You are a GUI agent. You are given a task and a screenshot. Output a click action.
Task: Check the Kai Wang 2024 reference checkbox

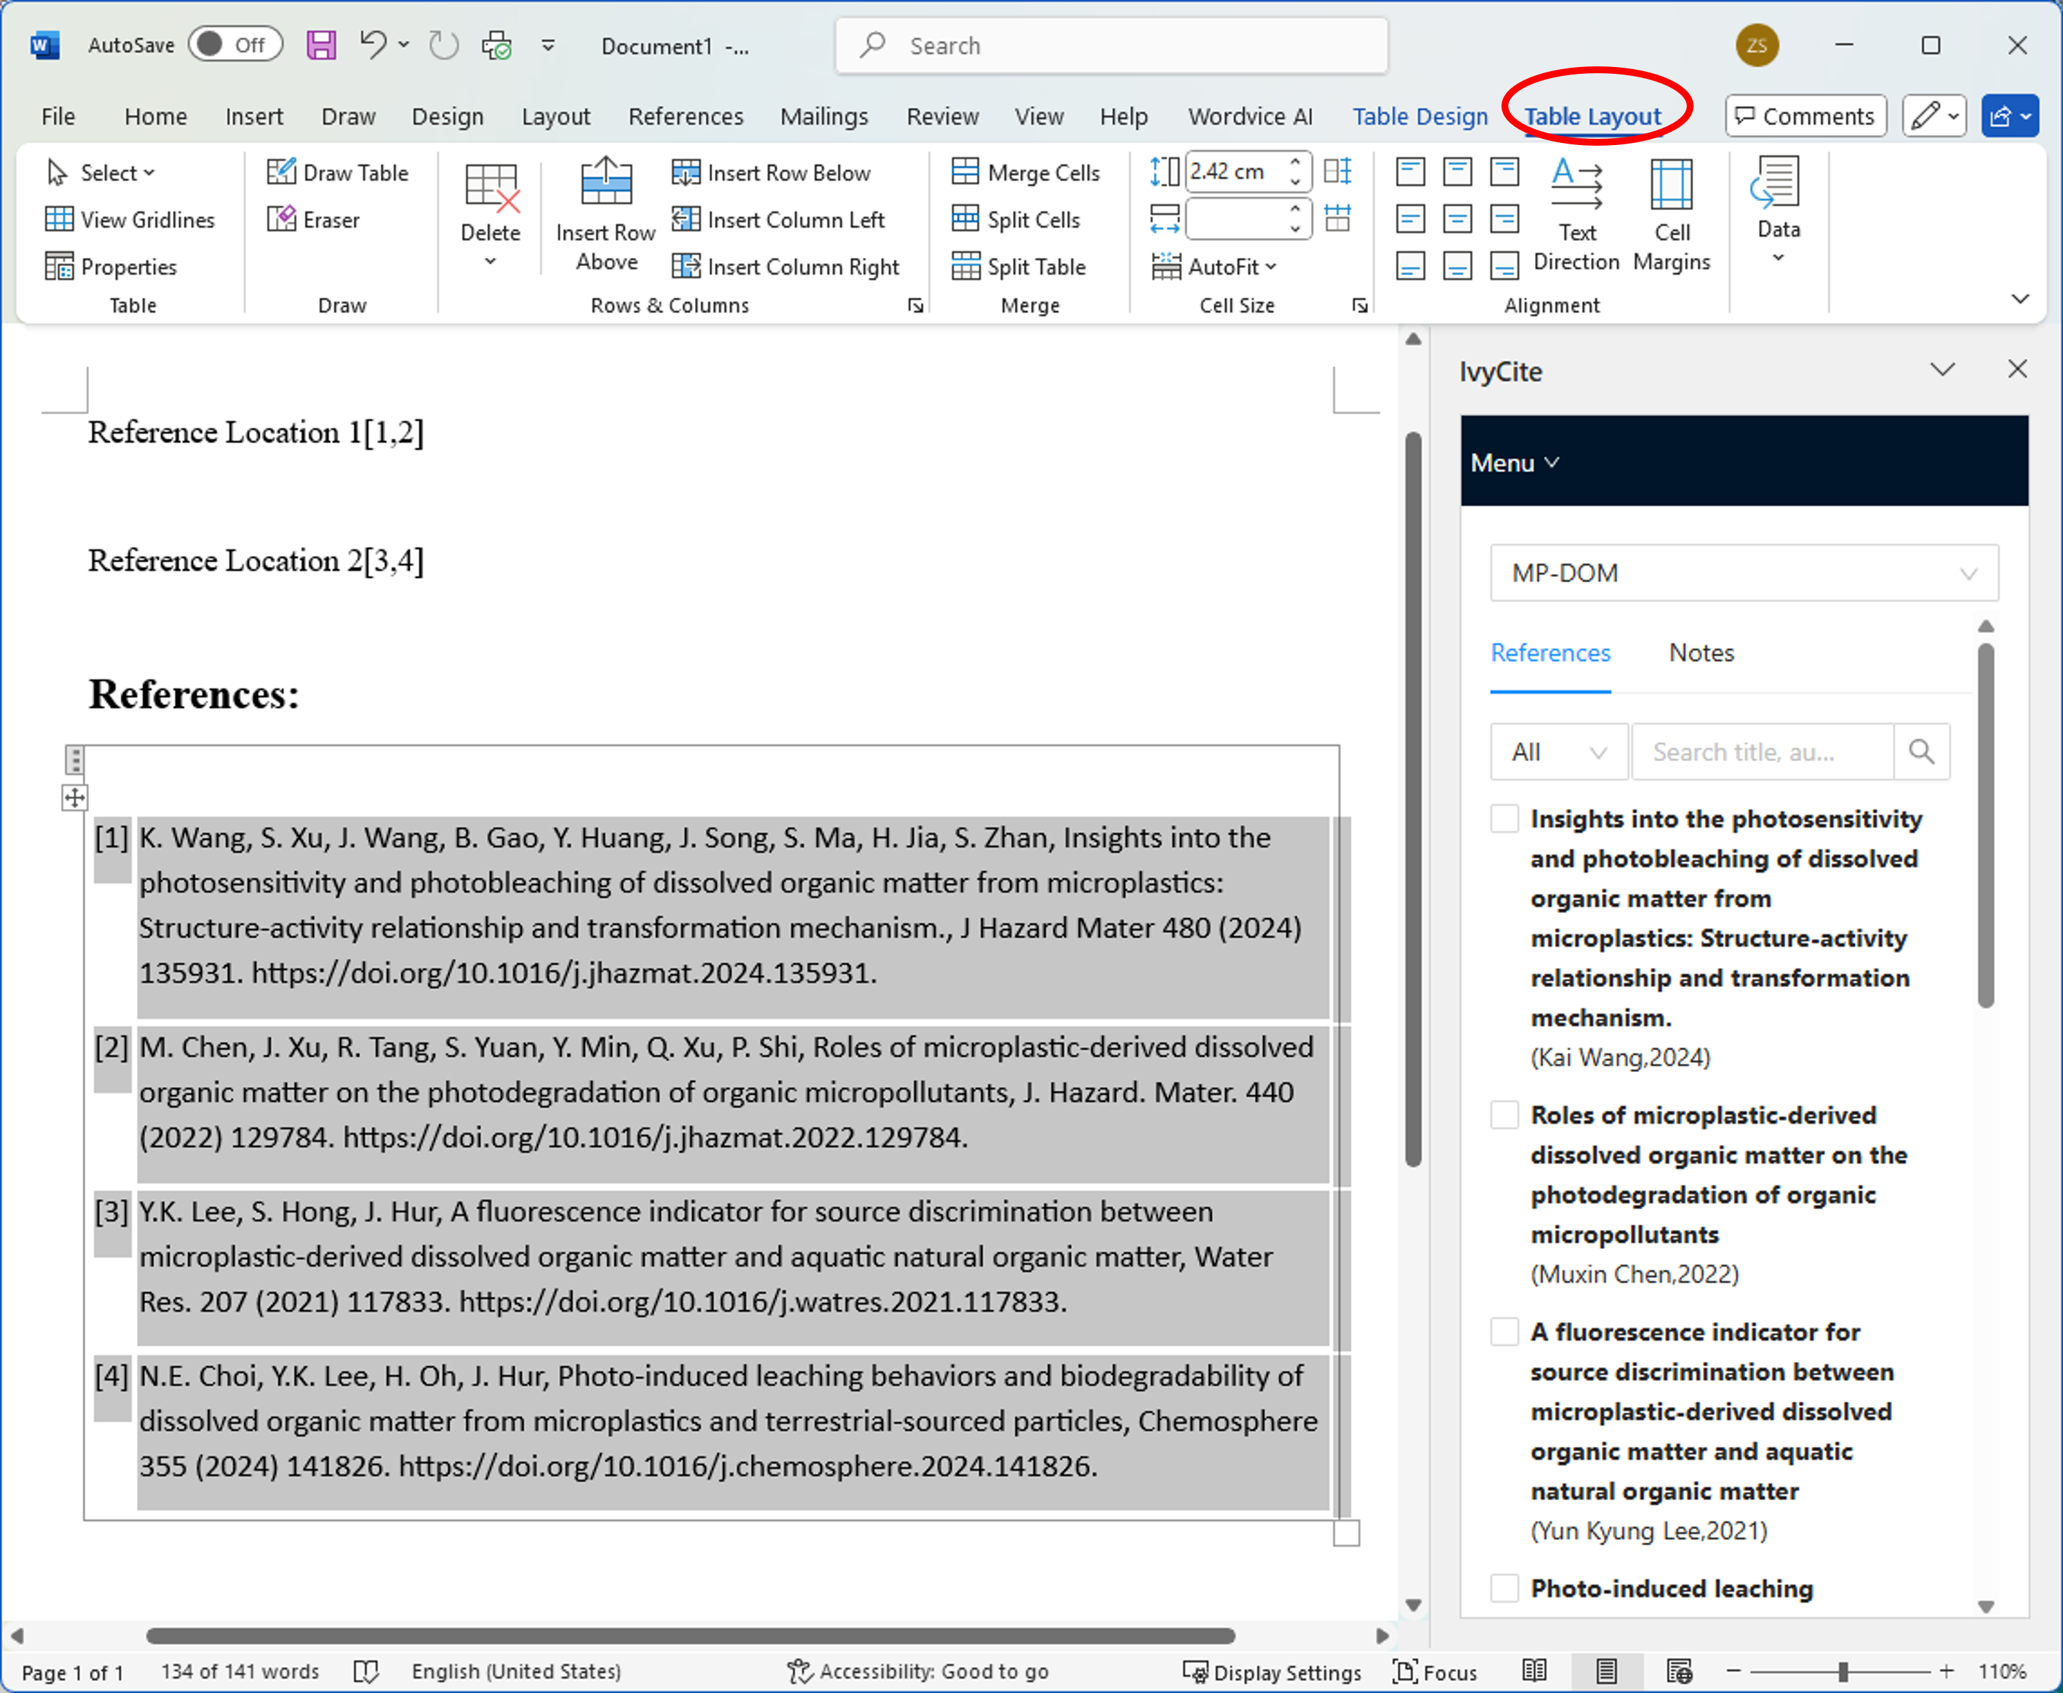1504,818
